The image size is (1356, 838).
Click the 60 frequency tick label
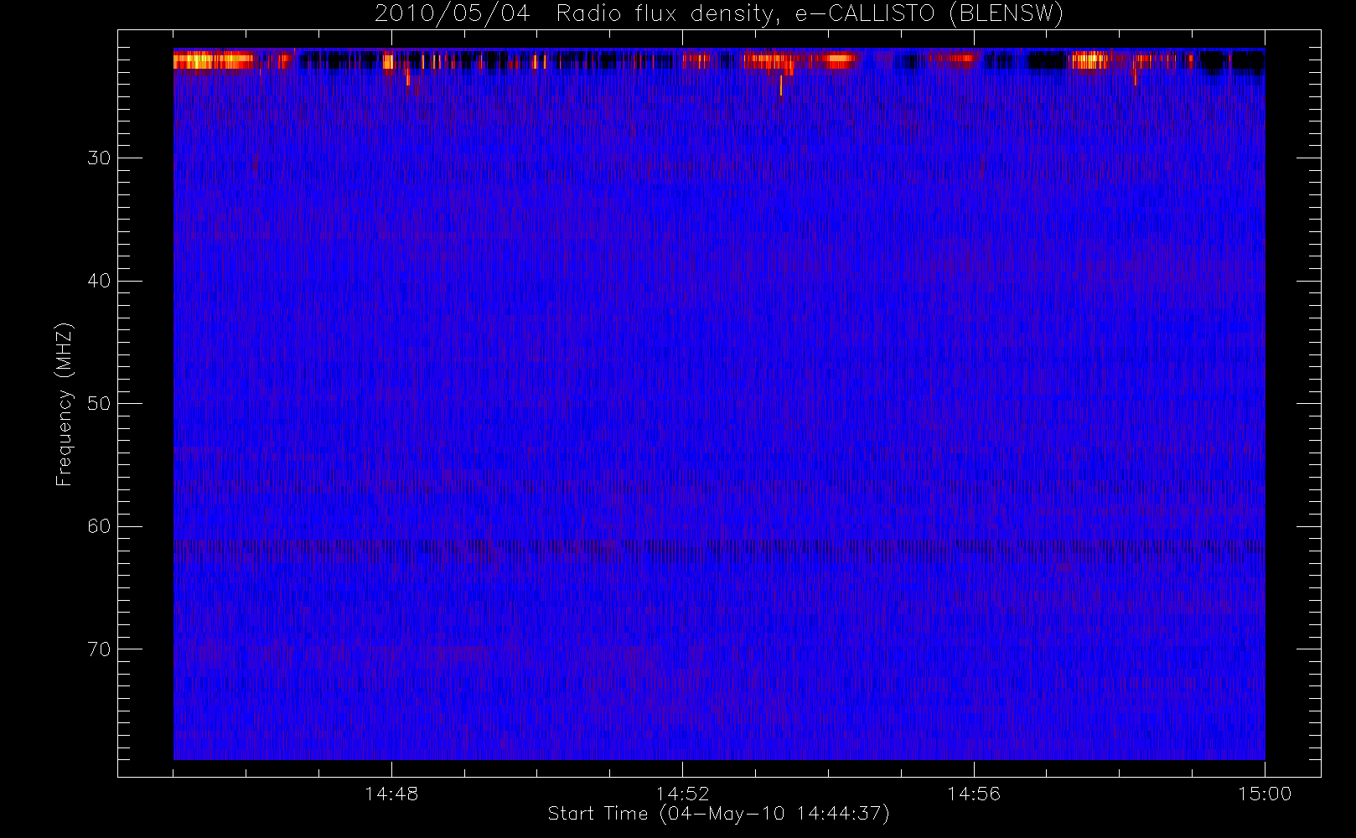point(99,526)
